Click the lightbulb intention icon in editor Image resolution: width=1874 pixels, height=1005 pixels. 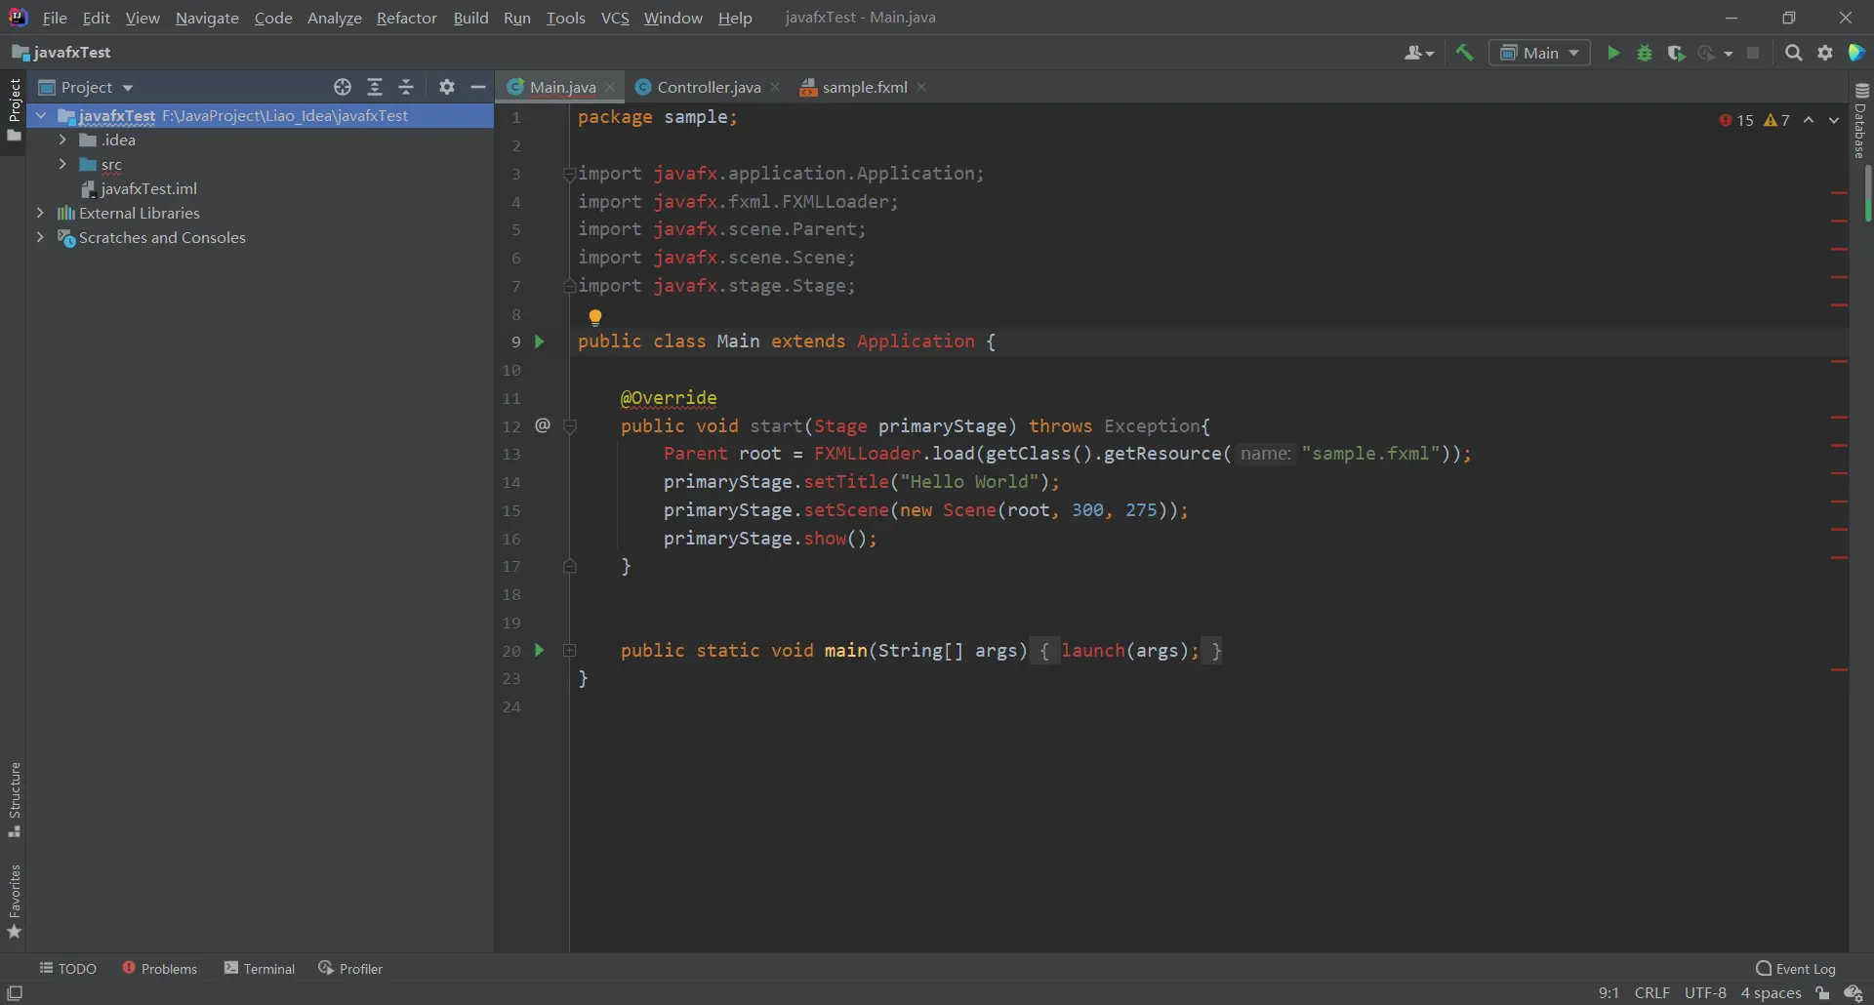click(x=594, y=317)
